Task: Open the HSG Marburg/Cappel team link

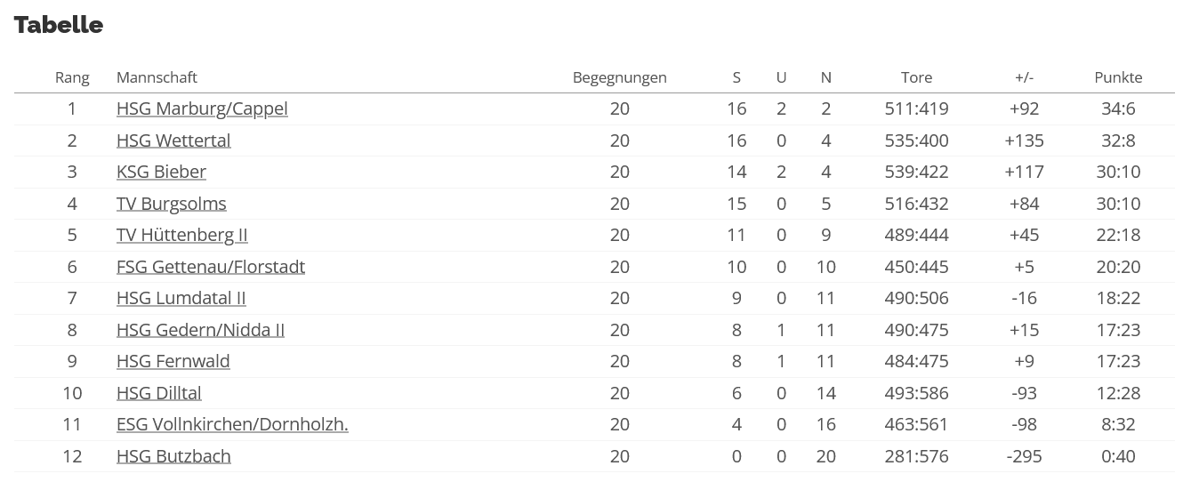Action: click(202, 108)
